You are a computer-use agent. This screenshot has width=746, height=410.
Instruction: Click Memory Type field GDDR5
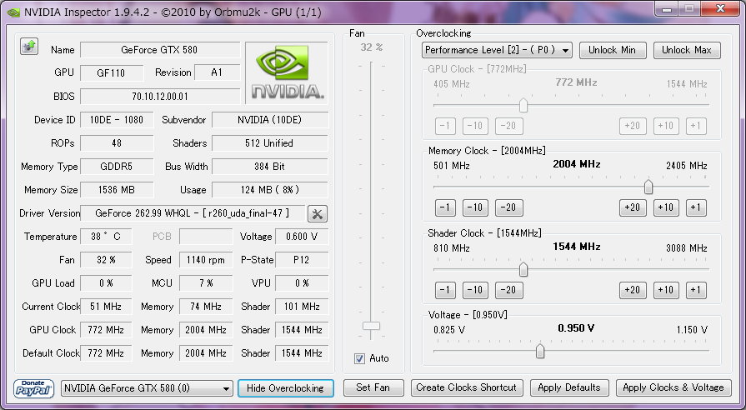(117, 167)
